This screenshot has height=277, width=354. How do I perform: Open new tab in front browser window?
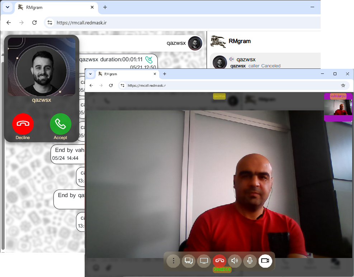click(165, 74)
